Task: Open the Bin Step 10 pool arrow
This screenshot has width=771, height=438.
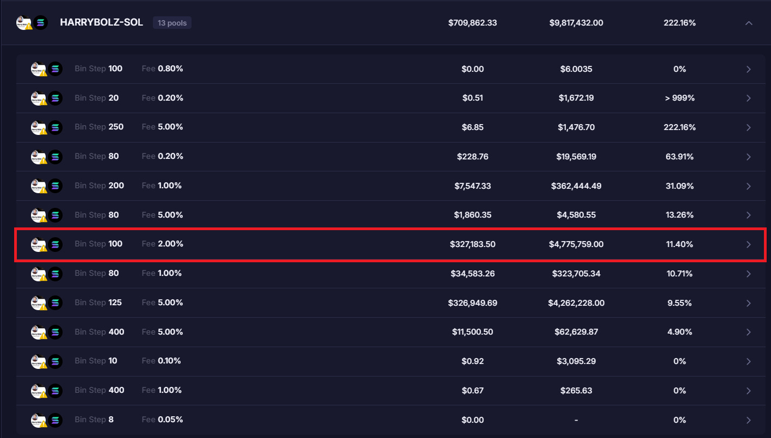Action: [749, 361]
